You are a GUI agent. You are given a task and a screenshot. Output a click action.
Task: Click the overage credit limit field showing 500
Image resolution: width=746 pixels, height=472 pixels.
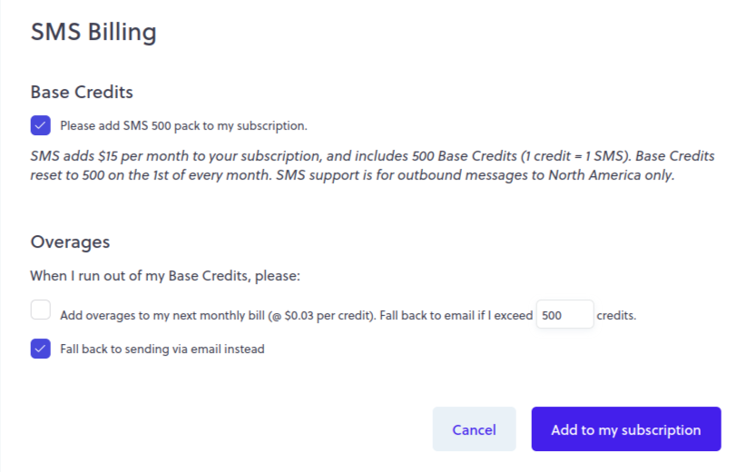point(564,315)
